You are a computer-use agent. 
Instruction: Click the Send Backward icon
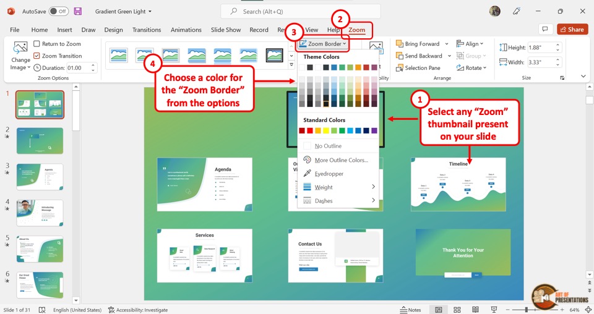(399, 56)
